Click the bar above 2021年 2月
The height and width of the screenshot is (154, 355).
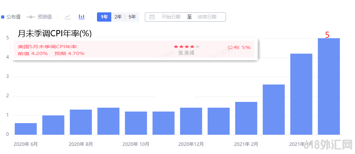(246, 118)
